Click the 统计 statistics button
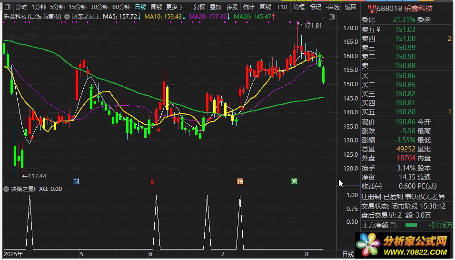 pos(249,7)
